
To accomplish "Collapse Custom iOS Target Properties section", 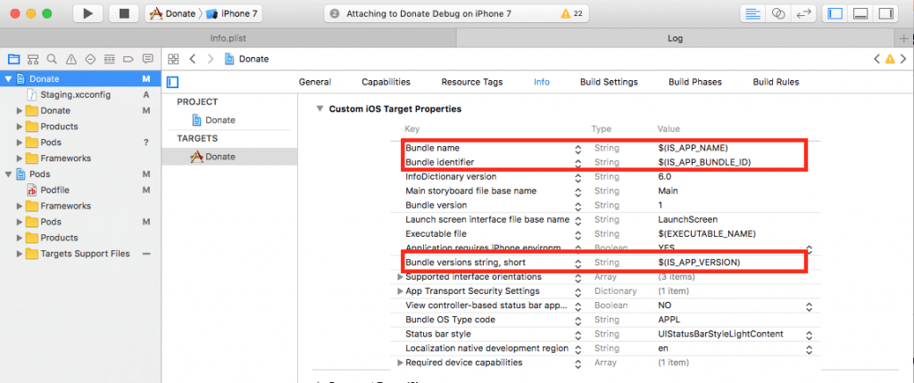I will click(319, 109).
